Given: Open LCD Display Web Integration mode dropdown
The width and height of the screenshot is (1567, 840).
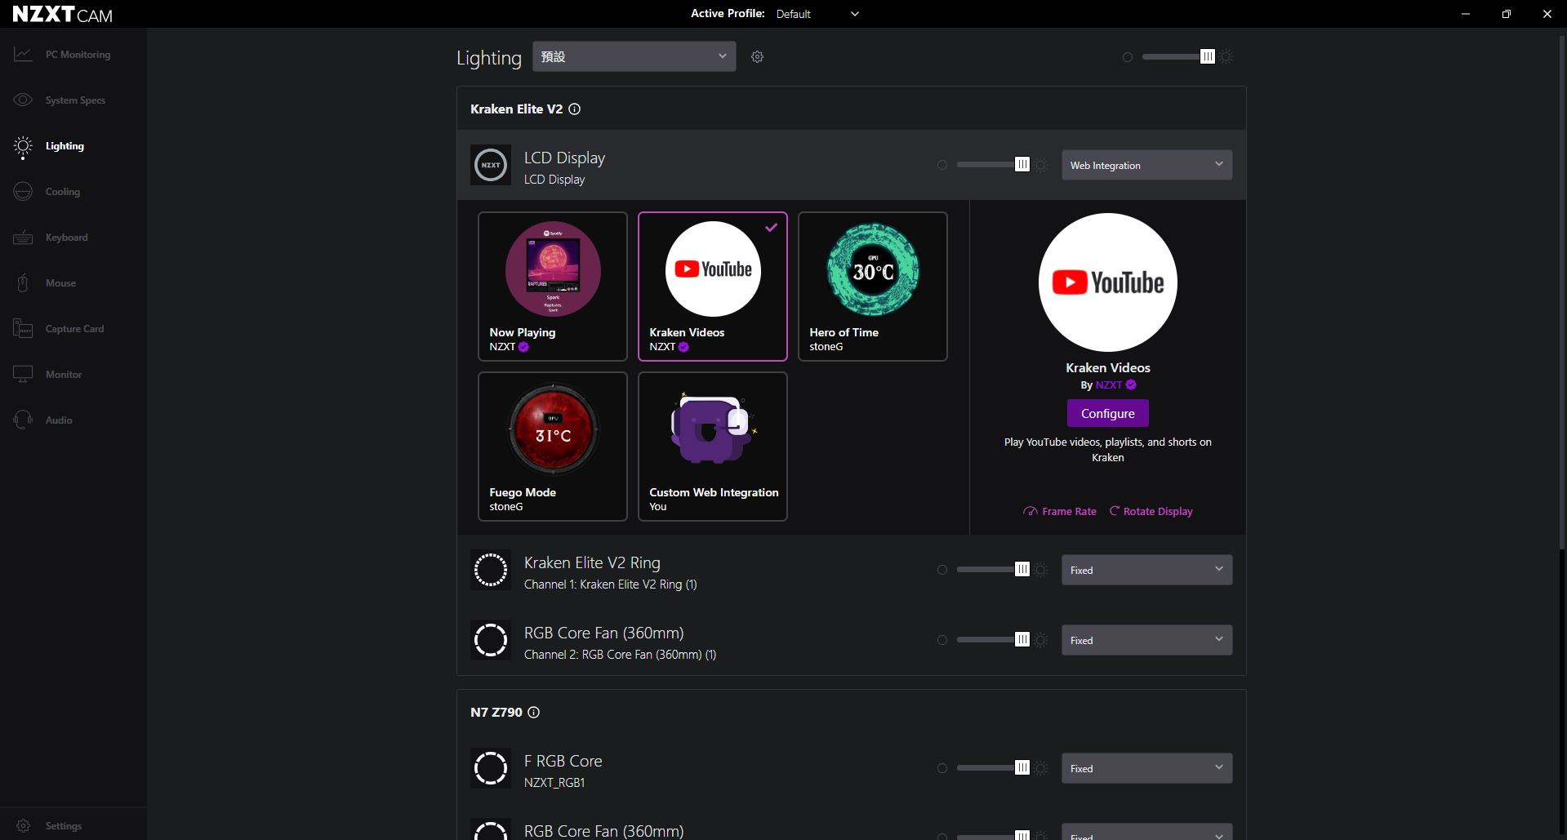Looking at the screenshot, I should tap(1146, 165).
